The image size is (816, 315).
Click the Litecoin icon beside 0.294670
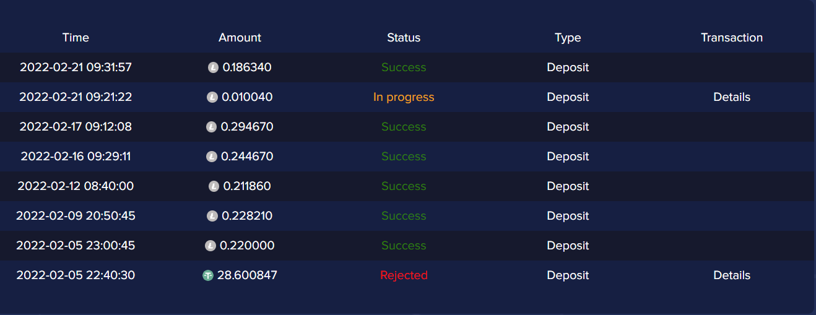pos(211,127)
